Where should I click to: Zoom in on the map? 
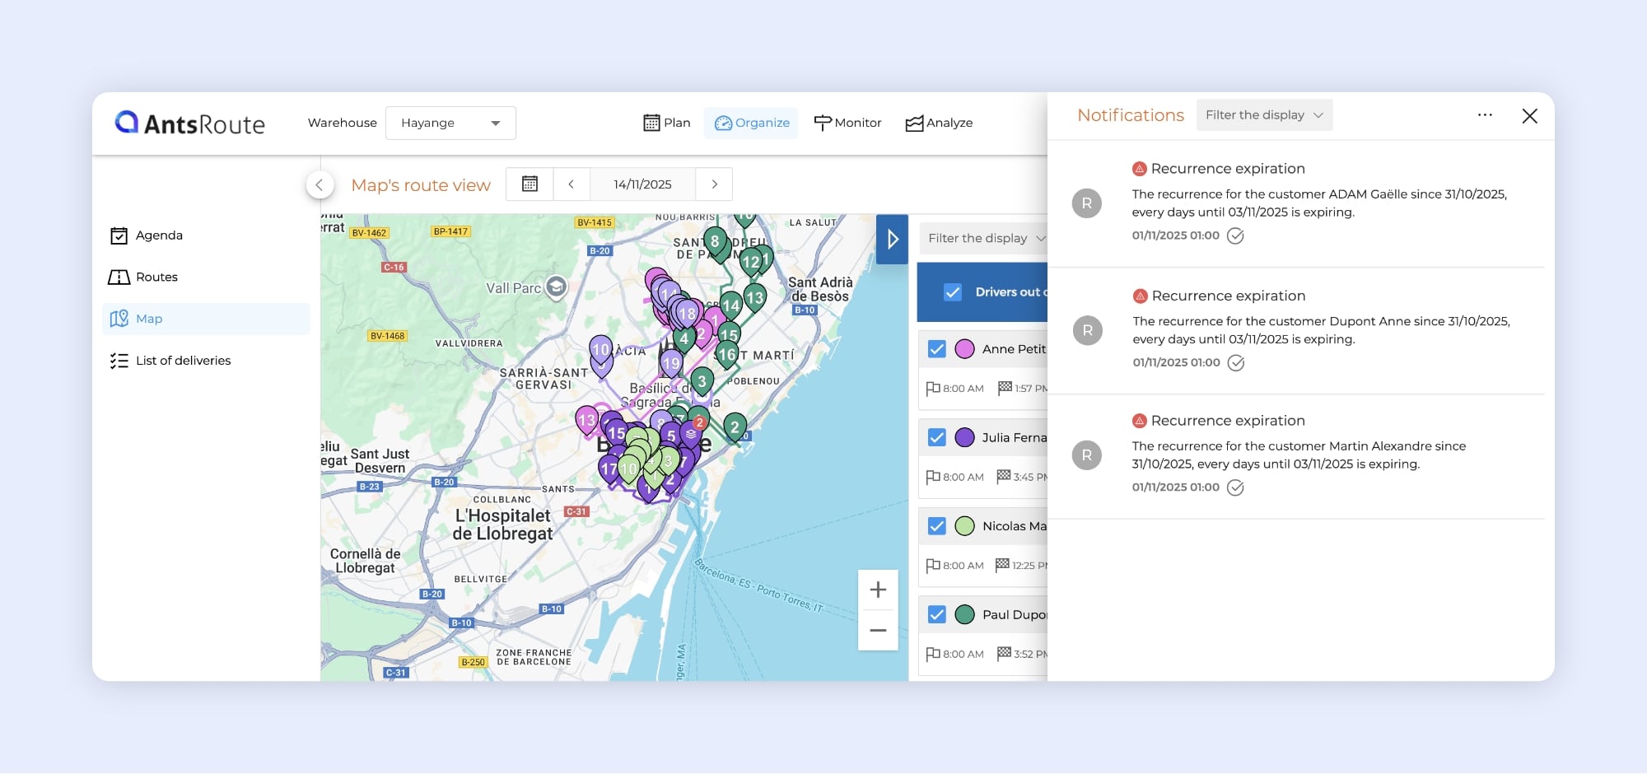point(878,590)
